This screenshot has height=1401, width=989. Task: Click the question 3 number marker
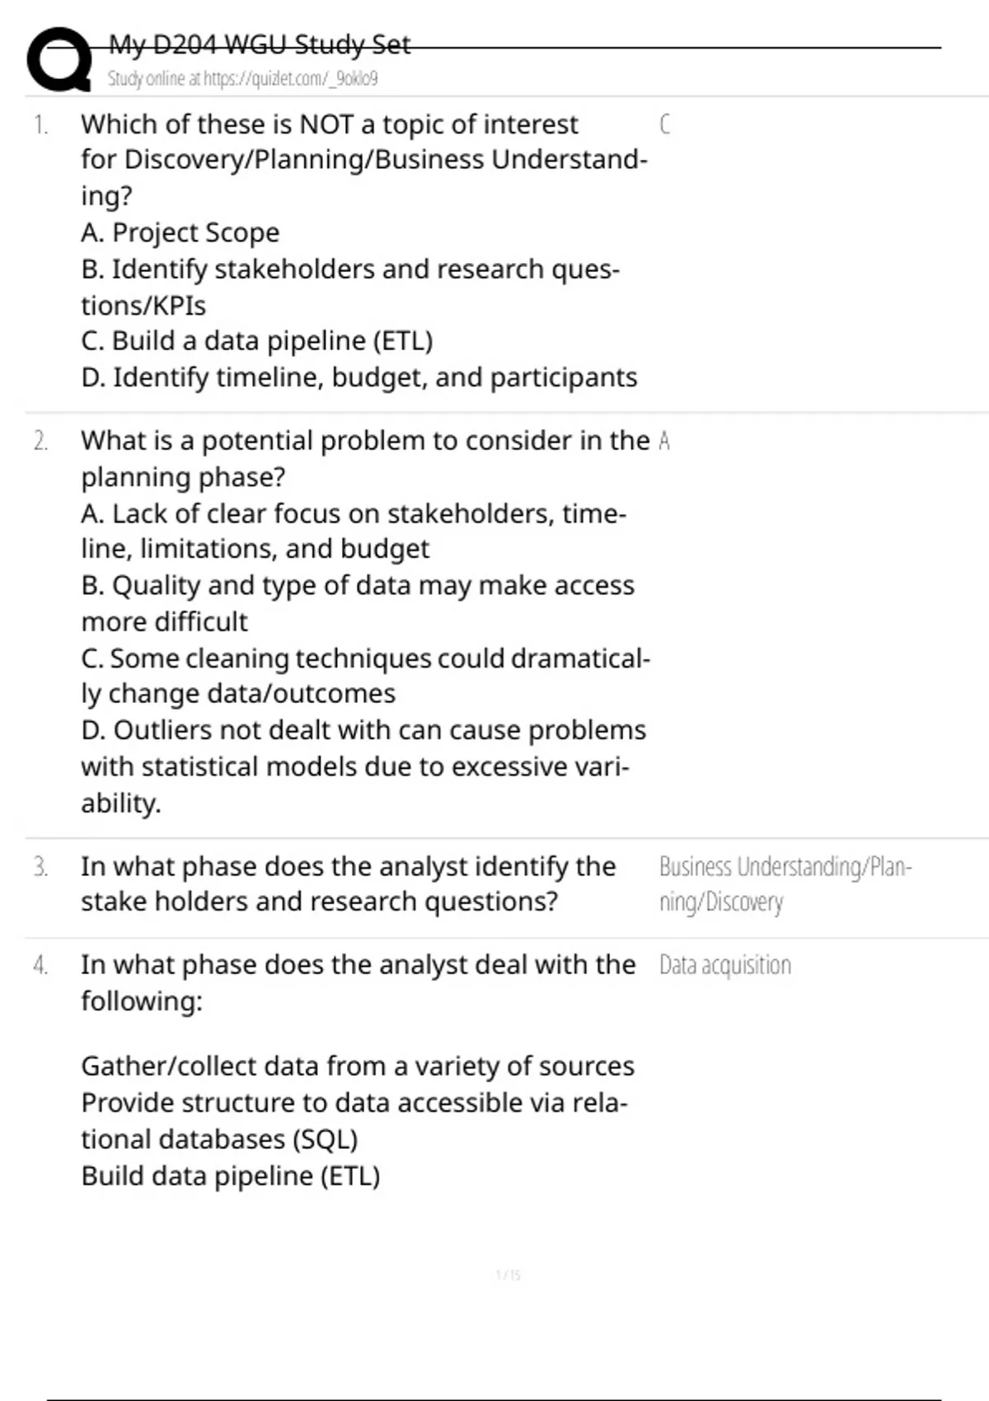point(40,867)
